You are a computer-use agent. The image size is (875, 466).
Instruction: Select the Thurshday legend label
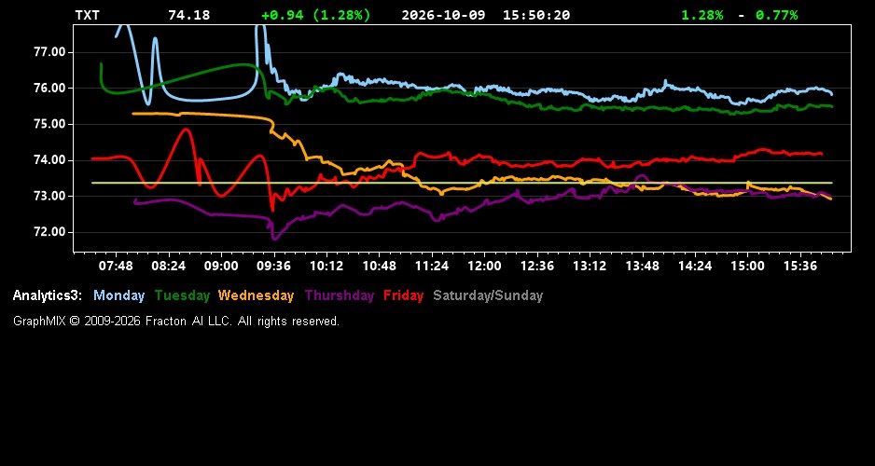pyautogui.click(x=340, y=295)
